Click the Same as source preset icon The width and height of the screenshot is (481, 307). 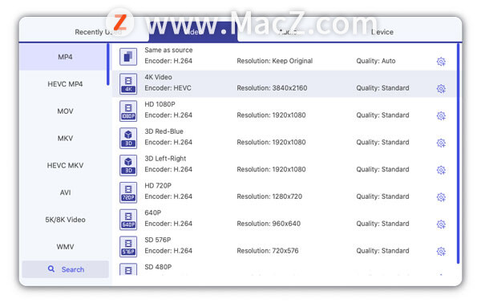(128, 57)
